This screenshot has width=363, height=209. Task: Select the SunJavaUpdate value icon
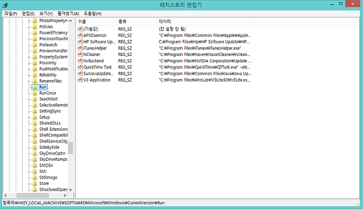coord(80,74)
